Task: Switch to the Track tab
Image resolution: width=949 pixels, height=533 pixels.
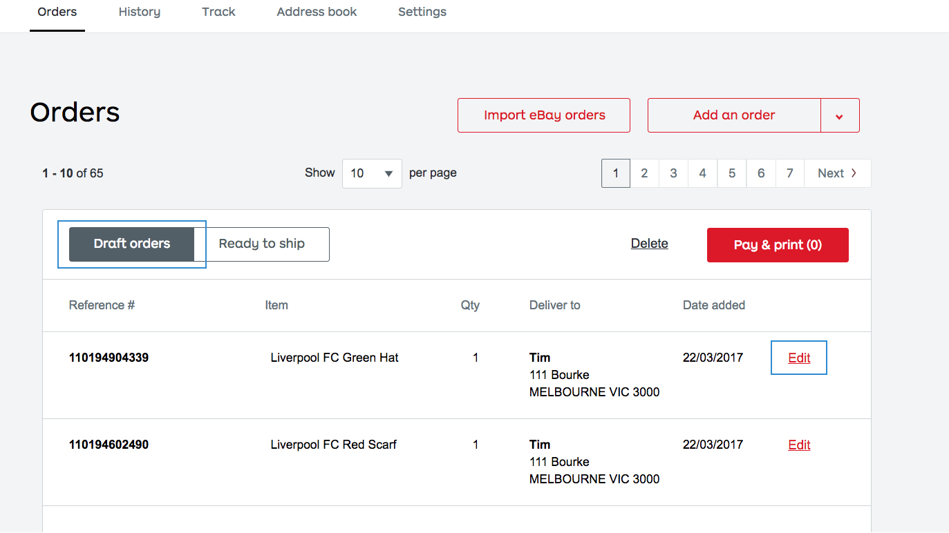Action: pyautogui.click(x=218, y=12)
